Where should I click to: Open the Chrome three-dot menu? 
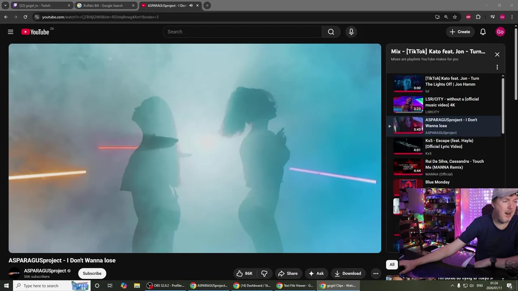point(512,17)
